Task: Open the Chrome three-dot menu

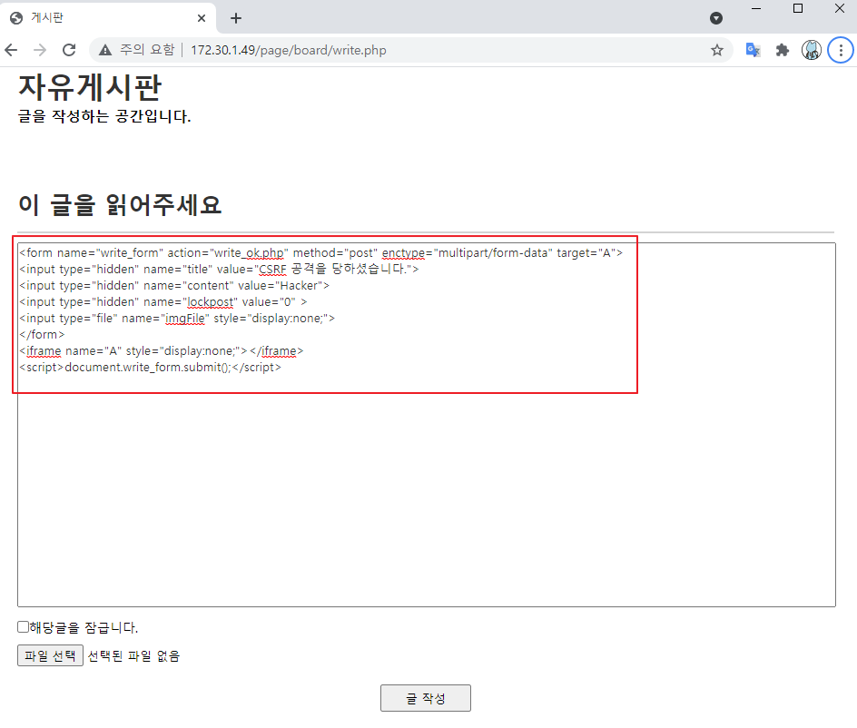Action: point(841,50)
